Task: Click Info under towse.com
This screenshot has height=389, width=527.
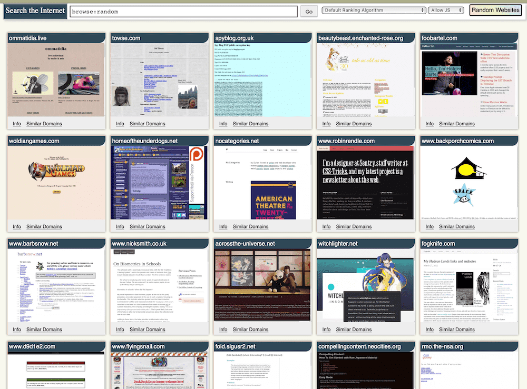Action: pyautogui.click(x=120, y=124)
